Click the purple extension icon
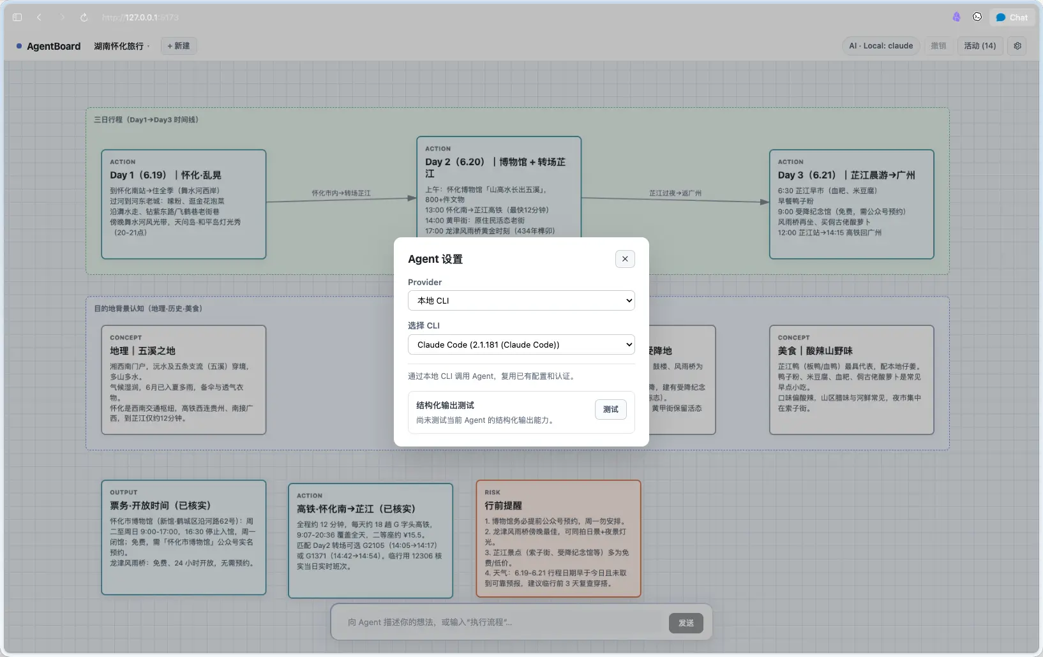The width and height of the screenshot is (1043, 657). click(956, 17)
